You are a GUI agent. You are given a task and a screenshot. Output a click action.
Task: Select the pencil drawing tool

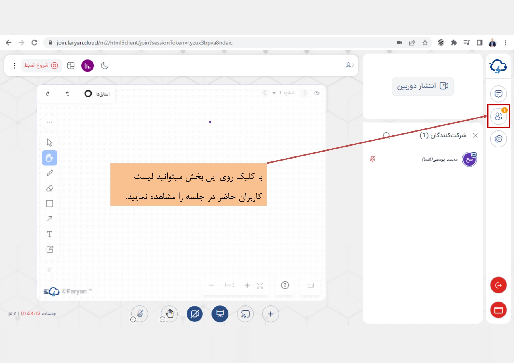(x=50, y=173)
